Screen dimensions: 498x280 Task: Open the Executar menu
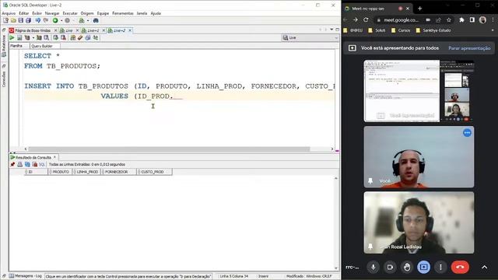(x=70, y=13)
